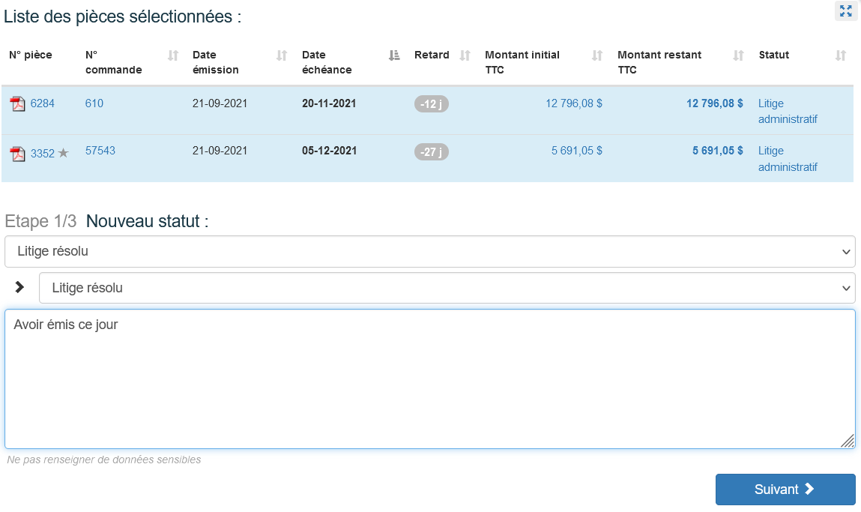Viewport: 861px width, 512px height.
Task: Open order number 610 link
Action: pyautogui.click(x=94, y=103)
